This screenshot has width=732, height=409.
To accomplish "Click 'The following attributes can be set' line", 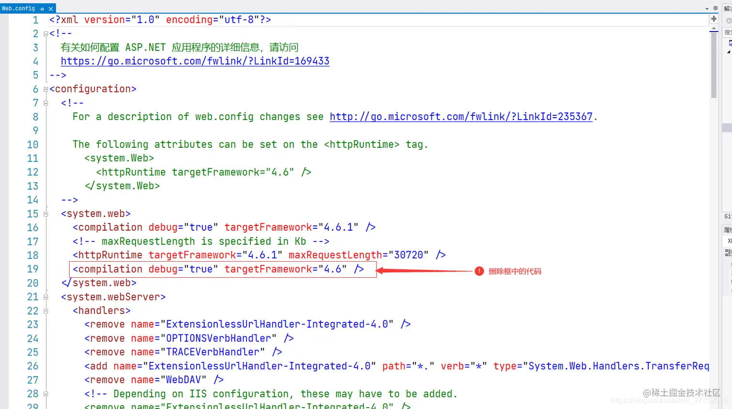I will [250, 144].
